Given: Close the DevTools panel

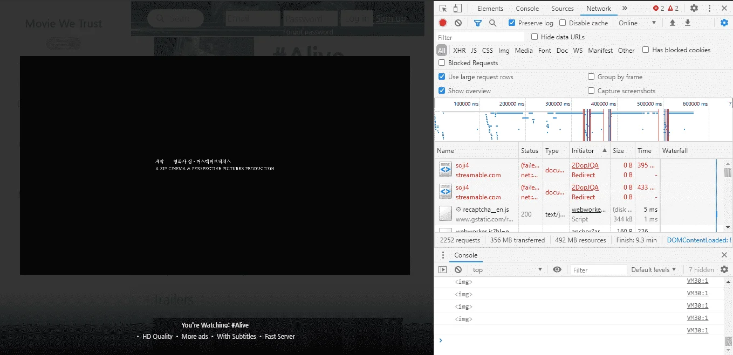Looking at the screenshot, I should [724, 8].
